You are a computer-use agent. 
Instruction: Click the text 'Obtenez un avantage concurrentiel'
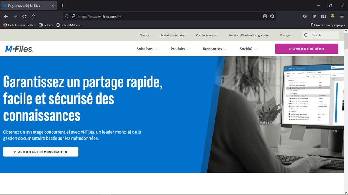72,135
